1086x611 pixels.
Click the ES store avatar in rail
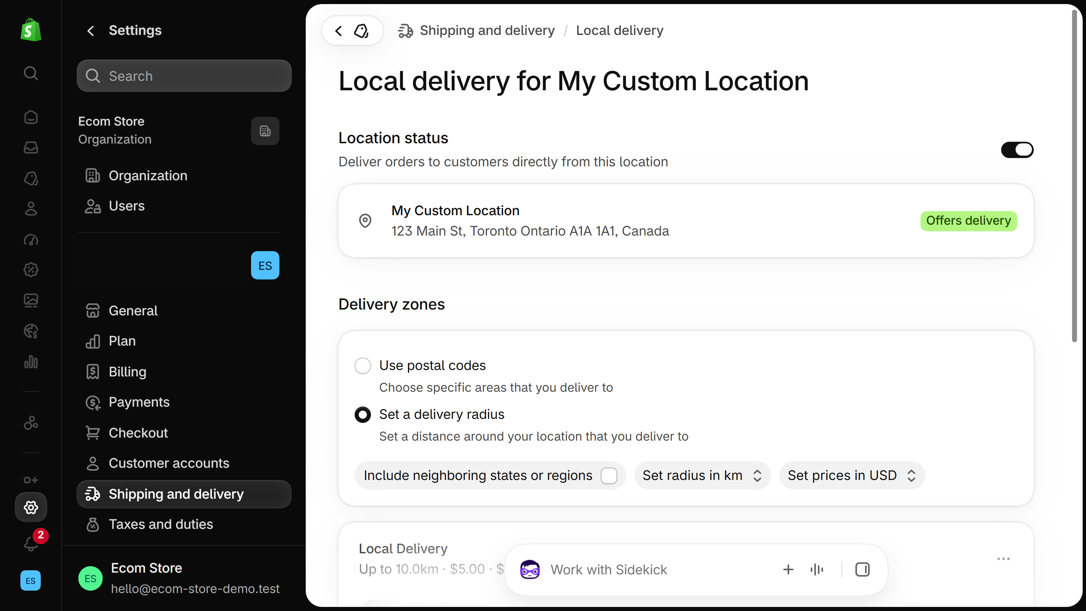pyautogui.click(x=31, y=580)
